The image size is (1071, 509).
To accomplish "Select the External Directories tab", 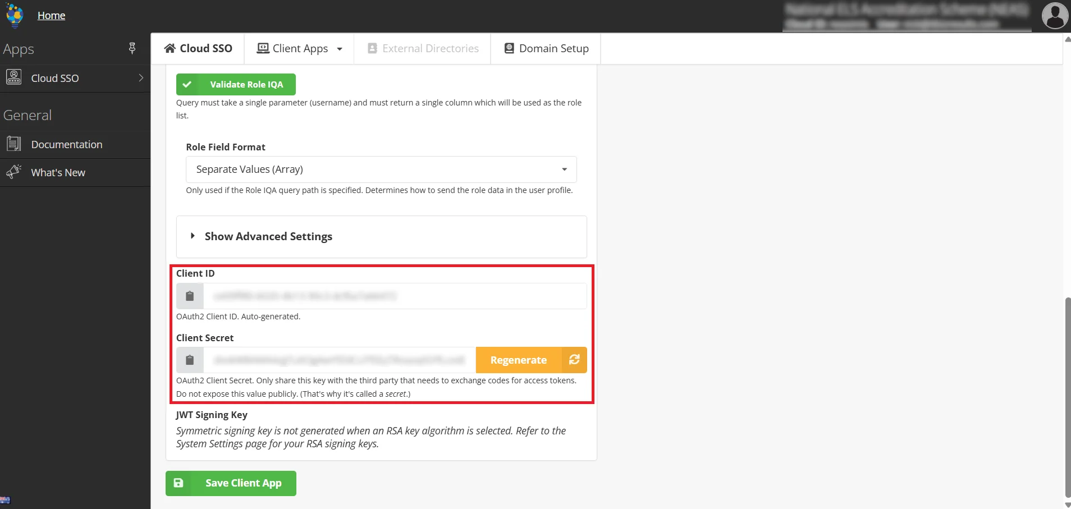I will coord(422,48).
